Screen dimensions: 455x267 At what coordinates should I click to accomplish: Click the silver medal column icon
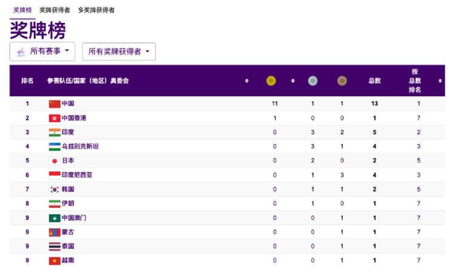point(312,81)
